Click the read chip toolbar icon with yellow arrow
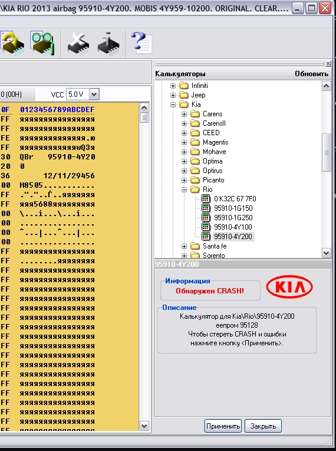 pyautogui.click(x=11, y=44)
